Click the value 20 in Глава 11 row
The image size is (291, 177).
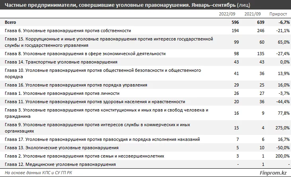(236, 102)
